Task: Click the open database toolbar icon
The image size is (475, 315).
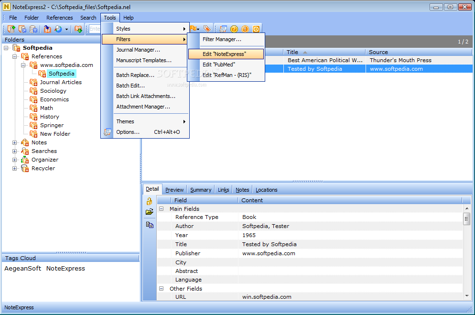Action: [22, 29]
